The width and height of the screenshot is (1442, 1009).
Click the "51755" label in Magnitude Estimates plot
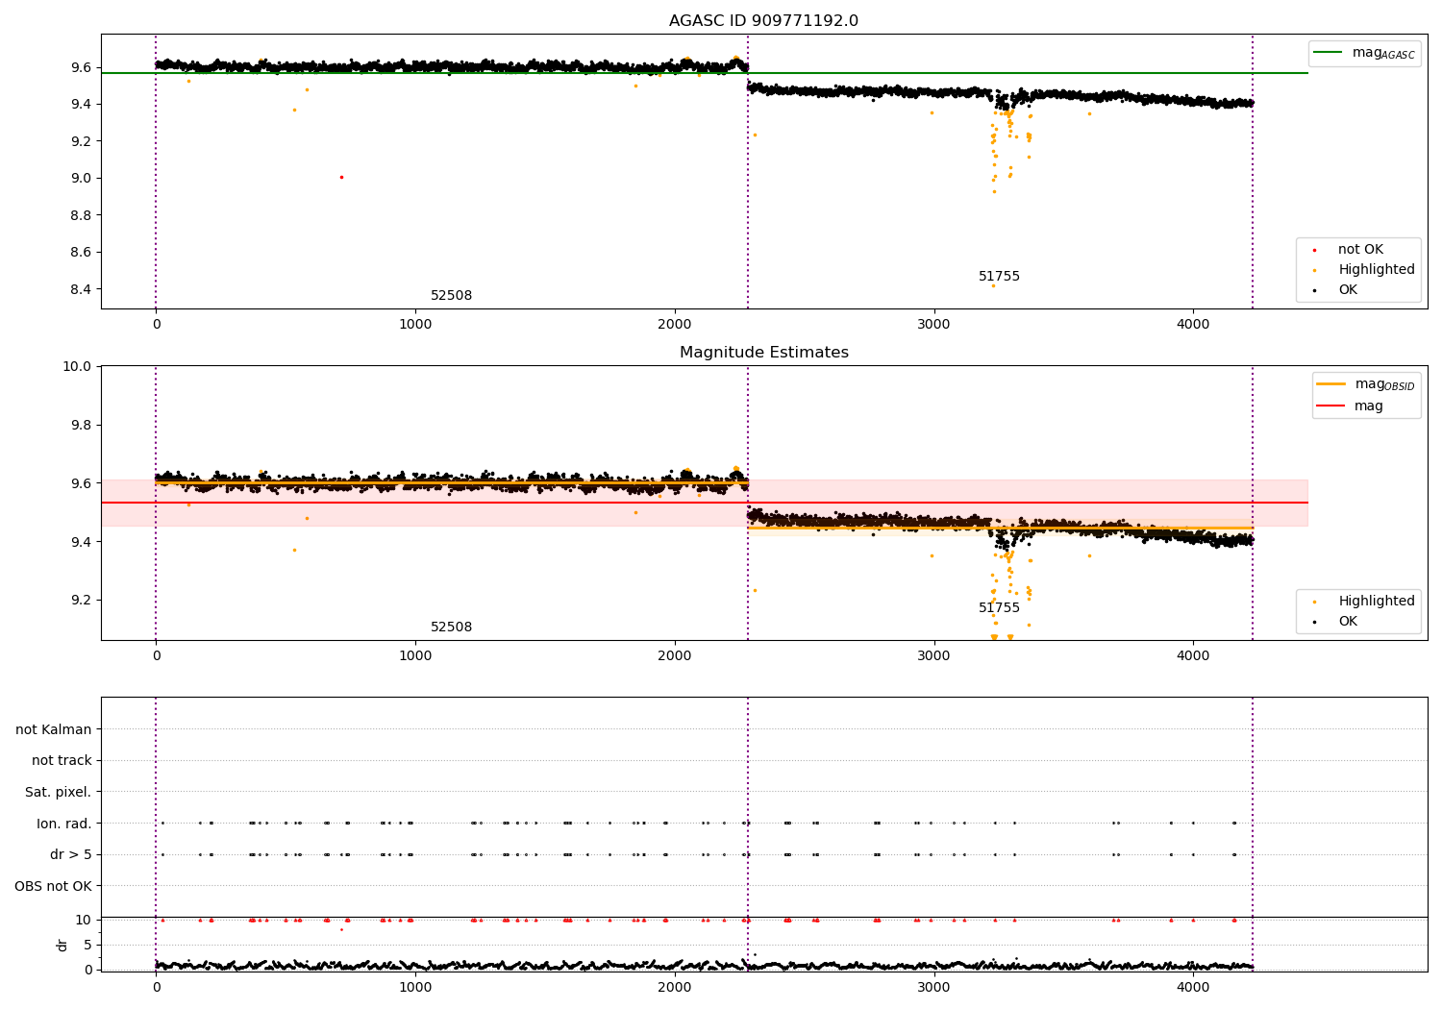pos(999,608)
